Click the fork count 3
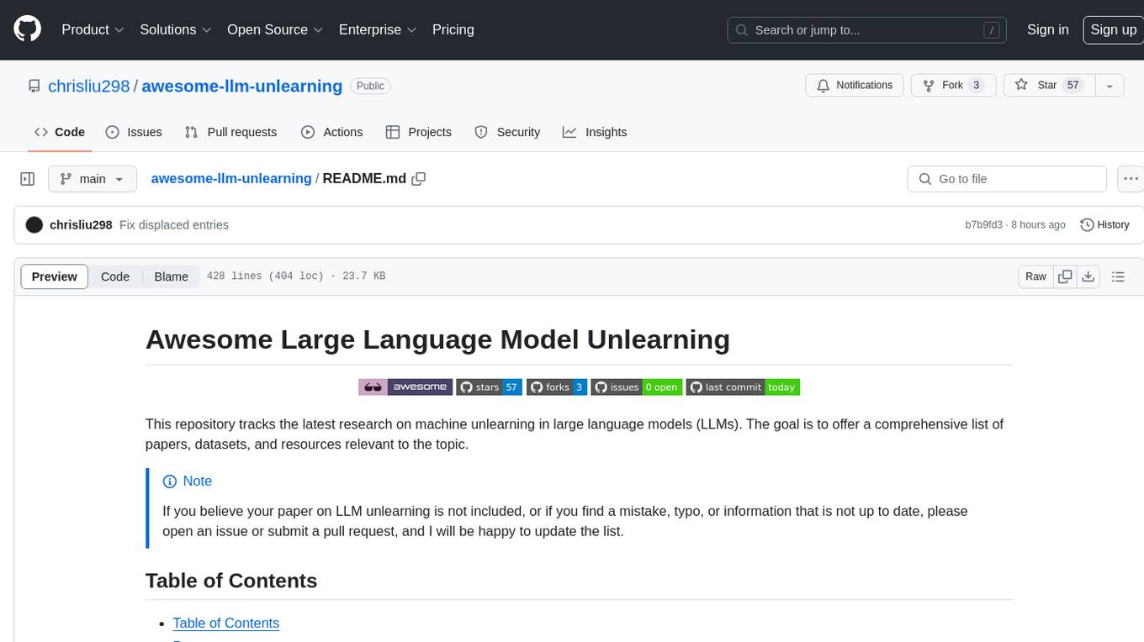 coord(976,86)
